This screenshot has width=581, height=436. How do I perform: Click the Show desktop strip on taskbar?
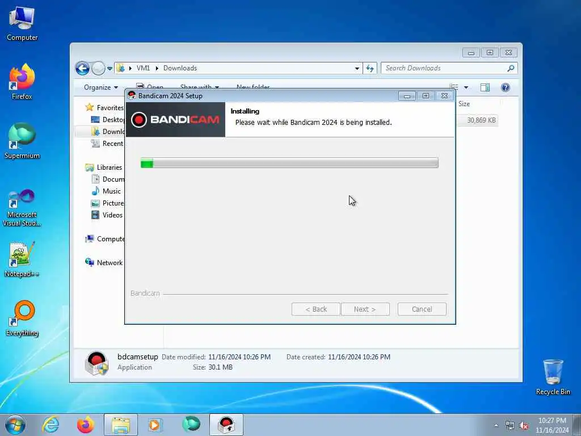(x=577, y=425)
